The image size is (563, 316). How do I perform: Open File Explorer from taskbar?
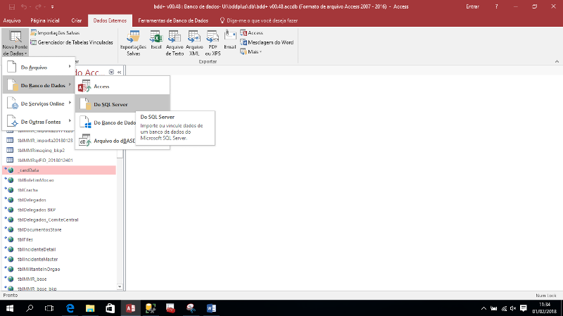[90, 308]
